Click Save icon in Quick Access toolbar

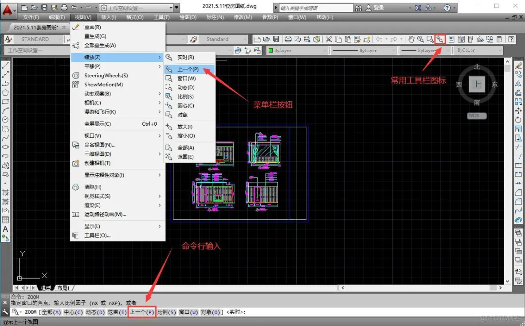pos(44,8)
